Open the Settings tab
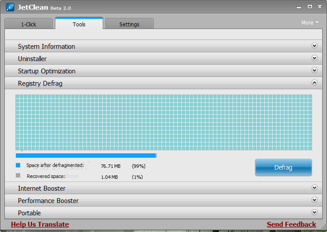 tap(129, 24)
